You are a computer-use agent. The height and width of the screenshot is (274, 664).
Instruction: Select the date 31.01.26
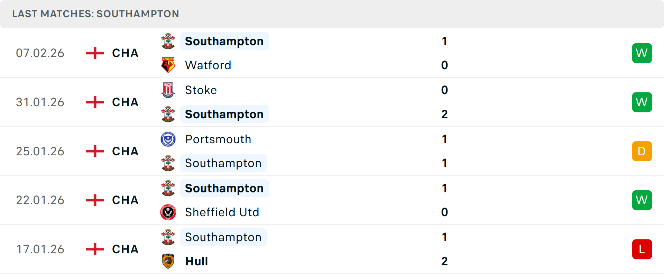click(x=40, y=102)
